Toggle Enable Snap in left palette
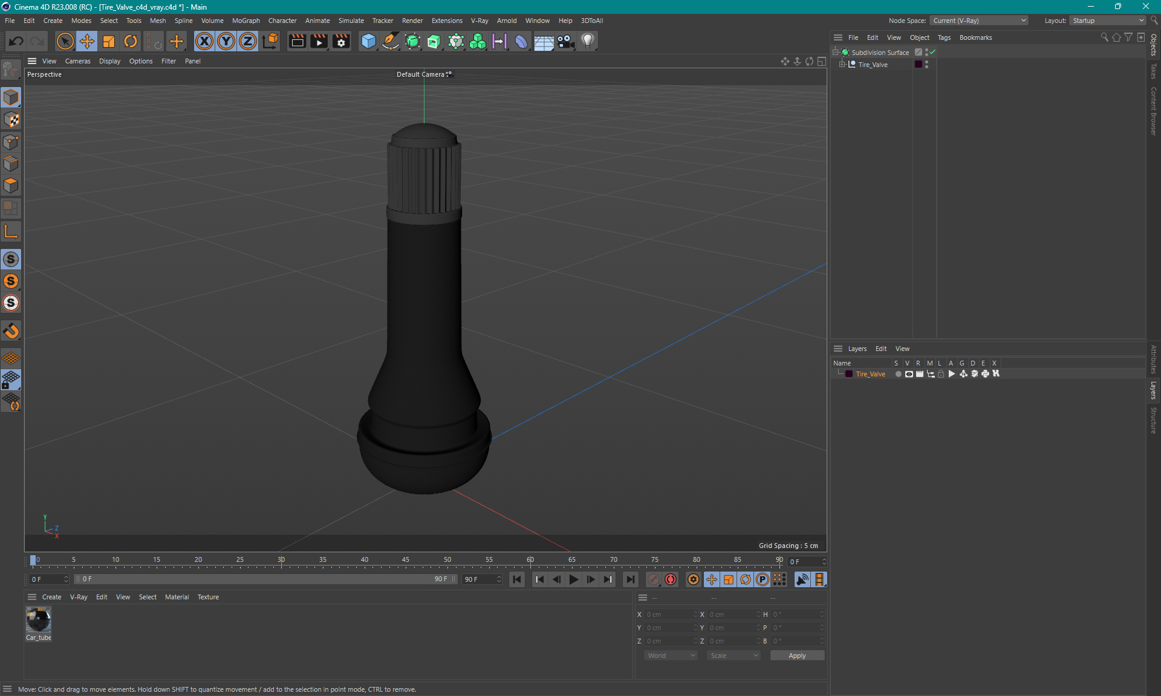 point(11,331)
